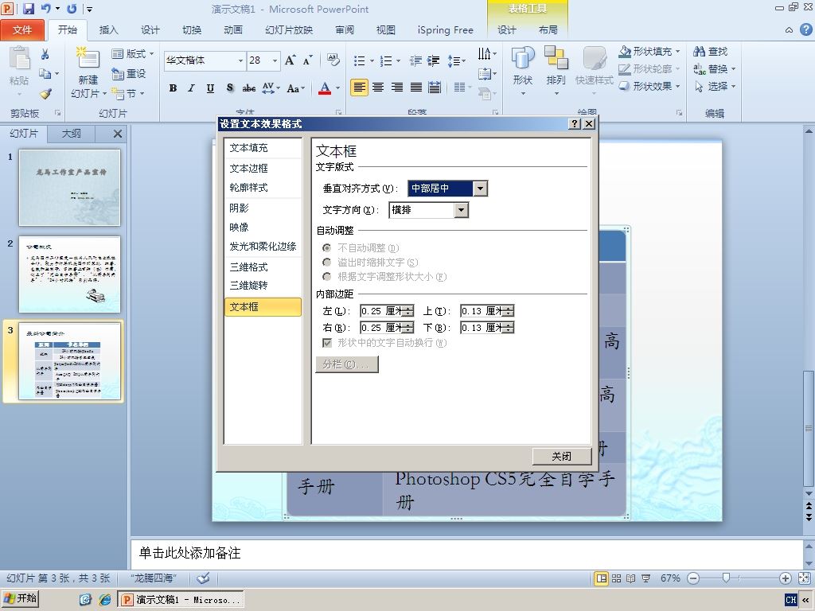Click the Increase Font Size icon
815x611 pixels.
290,60
